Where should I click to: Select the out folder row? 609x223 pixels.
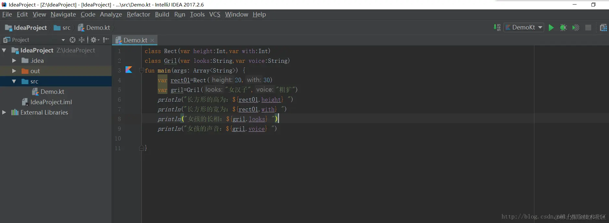pos(56,71)
